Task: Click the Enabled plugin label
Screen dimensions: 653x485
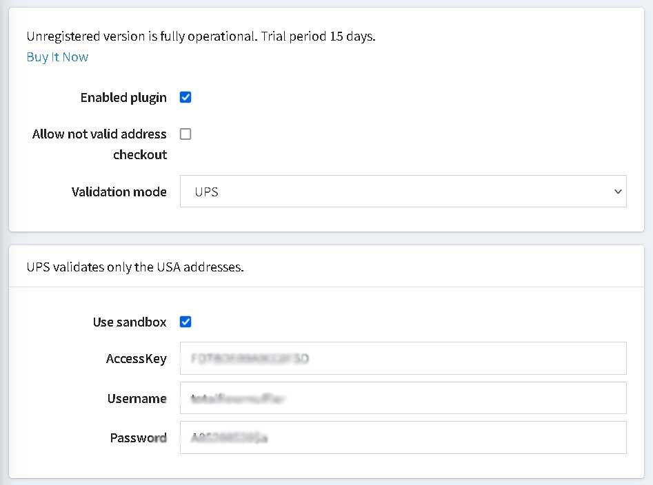Action: point(123,98)
